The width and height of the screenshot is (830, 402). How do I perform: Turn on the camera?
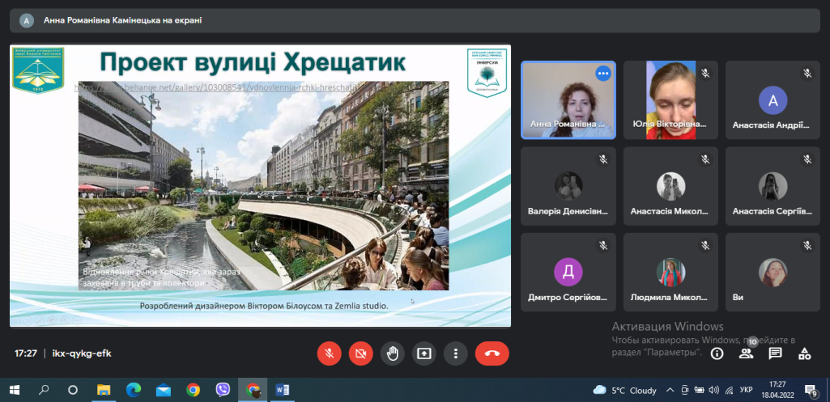(361, 353)
